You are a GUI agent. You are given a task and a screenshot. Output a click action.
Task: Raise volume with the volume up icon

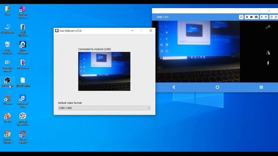266,17
